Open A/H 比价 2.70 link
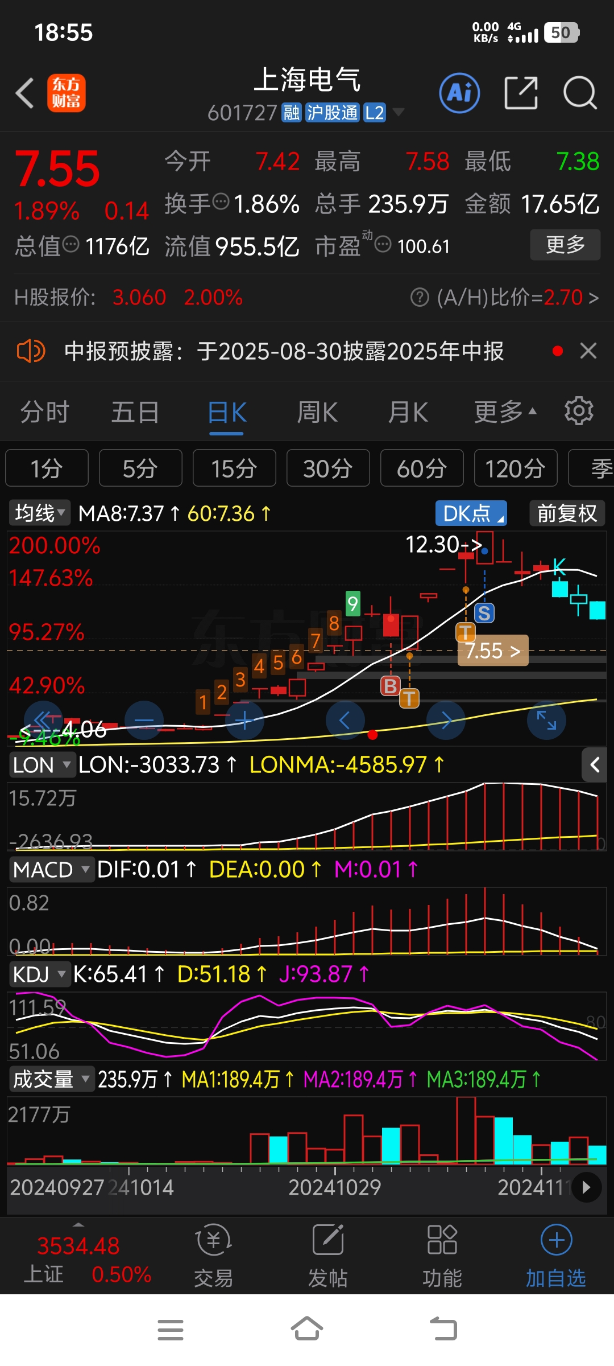 click(x=517, y=297)
